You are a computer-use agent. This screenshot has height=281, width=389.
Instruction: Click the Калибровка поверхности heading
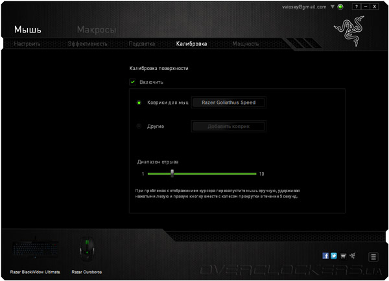[x=159, y=68]
